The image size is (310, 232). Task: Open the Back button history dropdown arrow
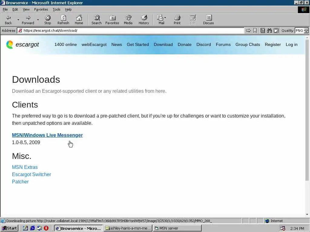(x=18, y=20)
